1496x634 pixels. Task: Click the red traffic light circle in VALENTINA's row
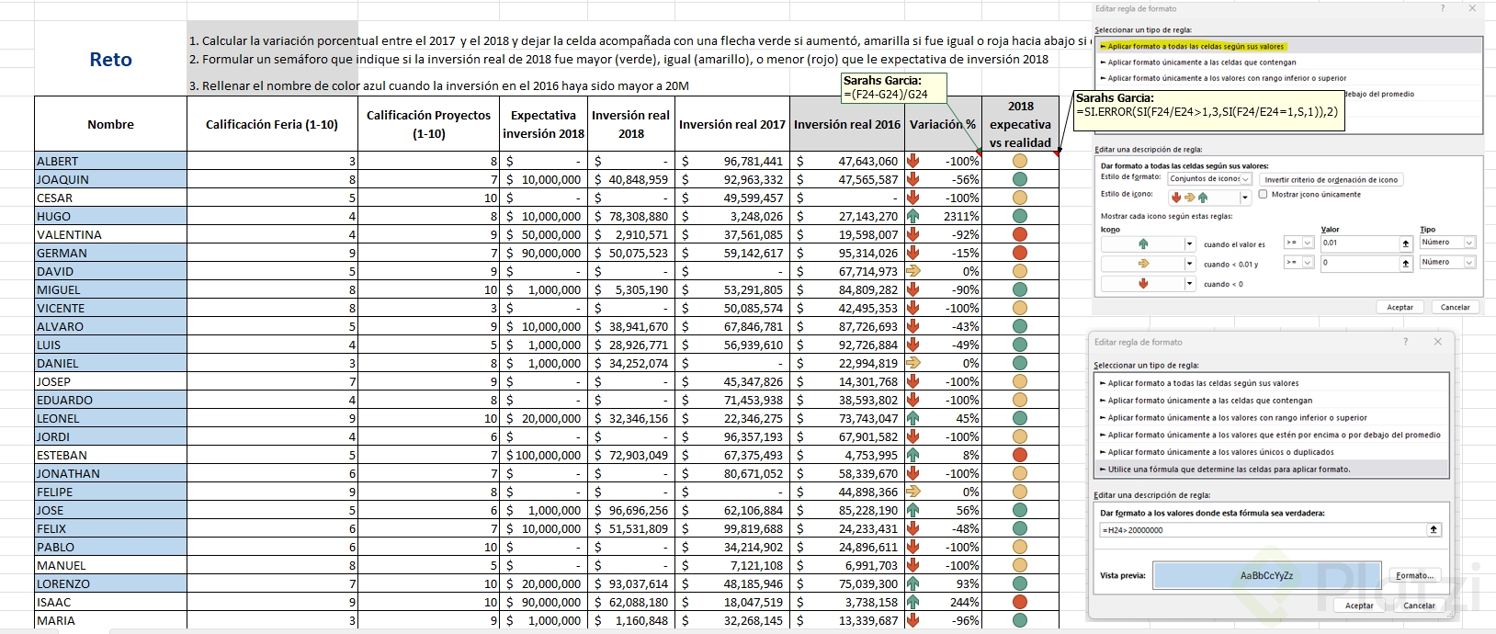pyautogui.click(x=1019, y=234)
